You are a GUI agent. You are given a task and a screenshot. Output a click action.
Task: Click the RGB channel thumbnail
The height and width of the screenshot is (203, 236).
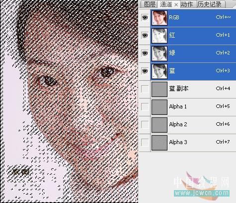(159, 18)
